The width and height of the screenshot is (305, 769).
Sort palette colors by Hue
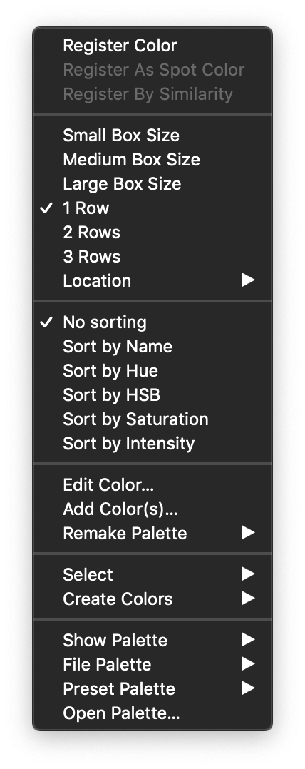pyautogui.click(x=152, y=371)
